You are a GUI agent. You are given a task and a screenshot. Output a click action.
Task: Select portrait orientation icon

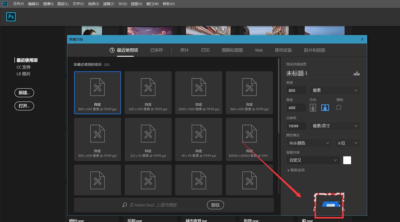click(313, 108)
